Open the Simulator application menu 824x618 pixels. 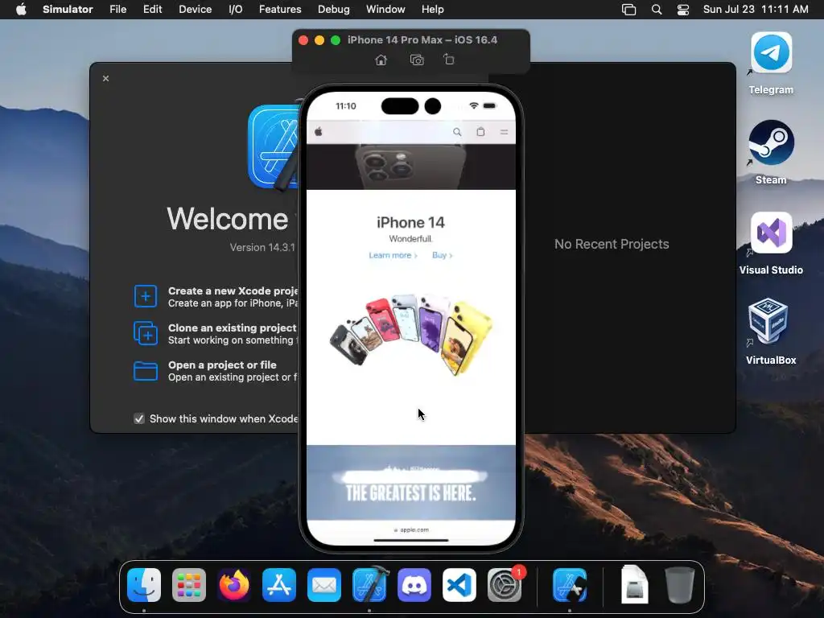point(68,10)
